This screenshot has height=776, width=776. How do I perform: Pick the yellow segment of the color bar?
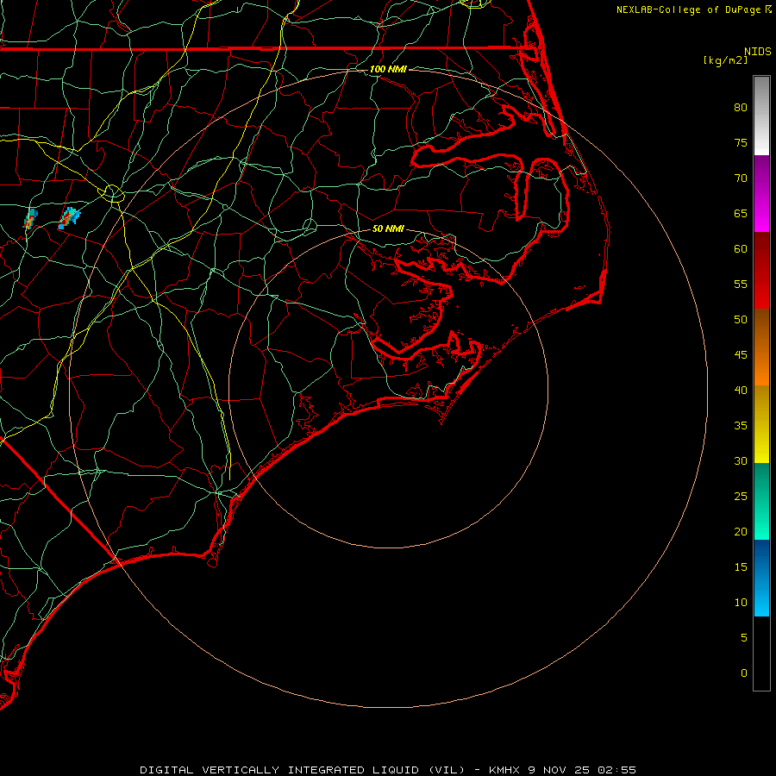click(761, 424)
